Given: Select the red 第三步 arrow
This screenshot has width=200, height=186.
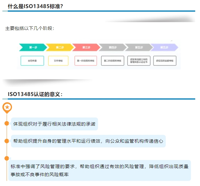Looking at the screenshot, I should point(86,47).
